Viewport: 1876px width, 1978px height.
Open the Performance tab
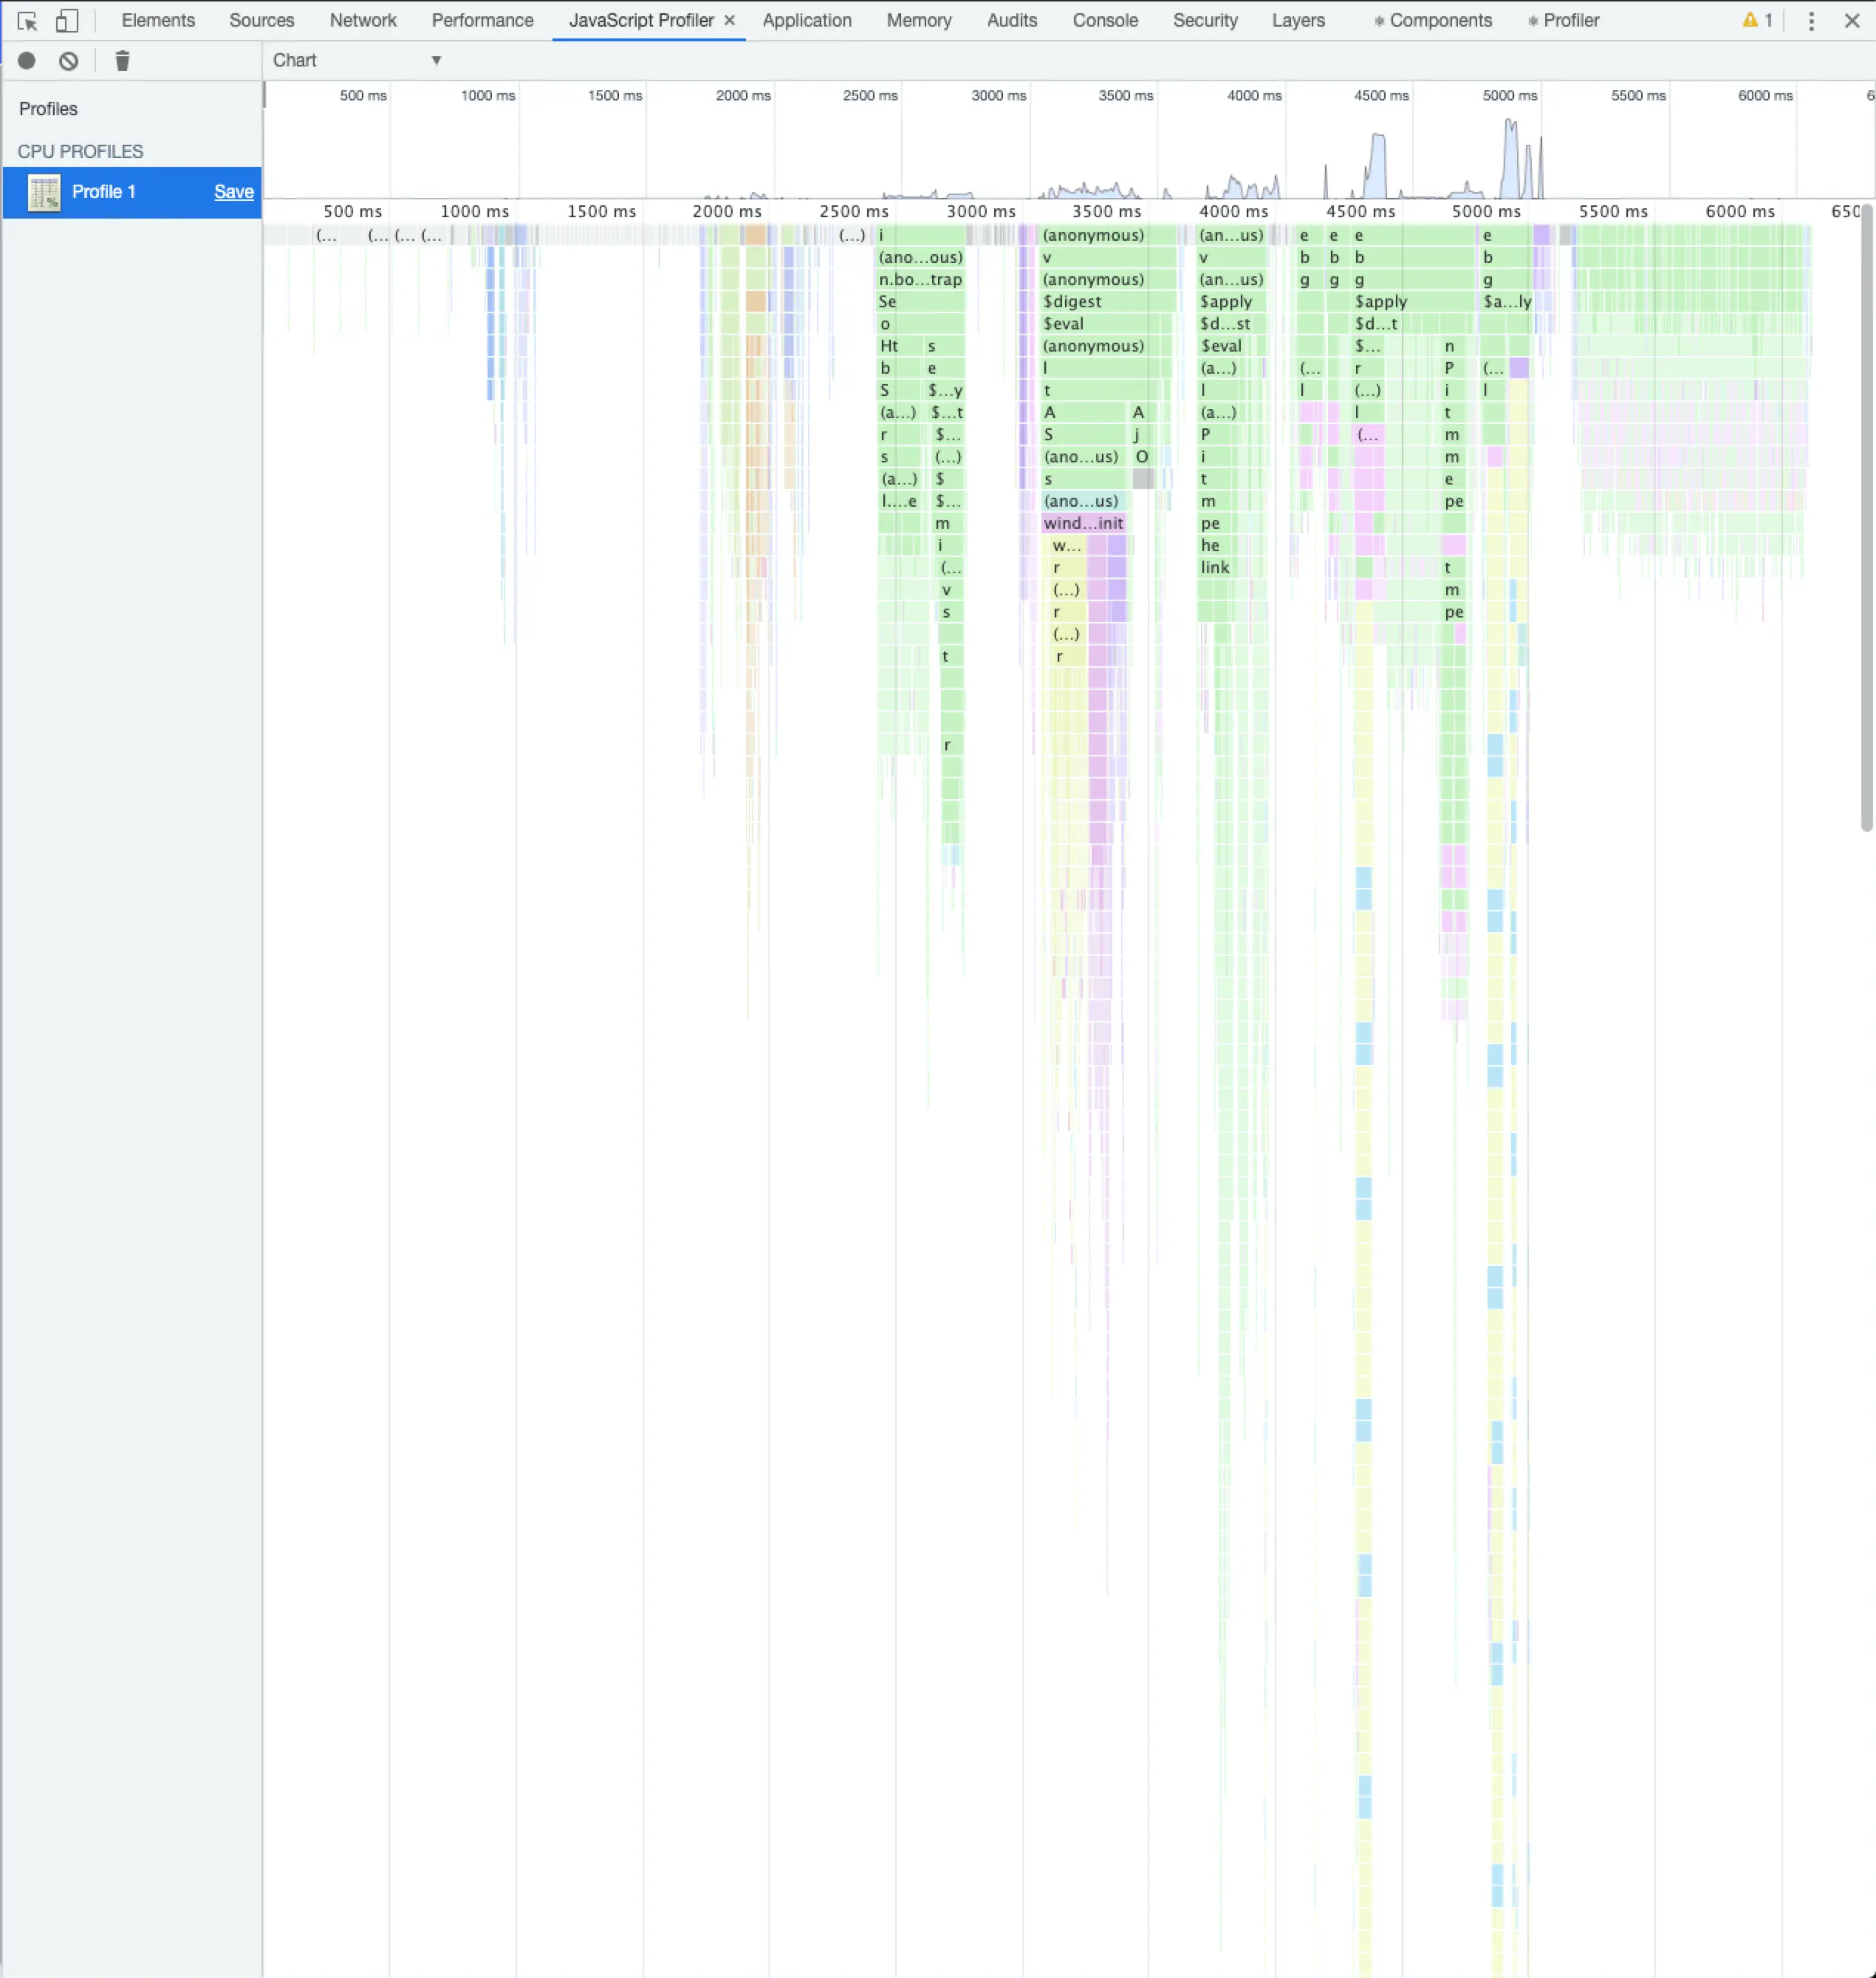(x=482, y=20)
